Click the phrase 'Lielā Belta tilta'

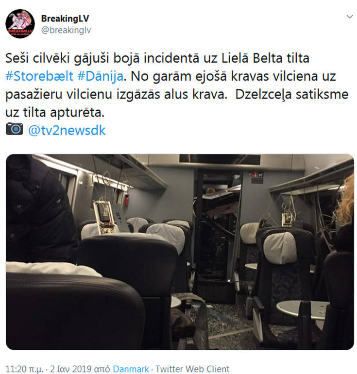[265, 58]
